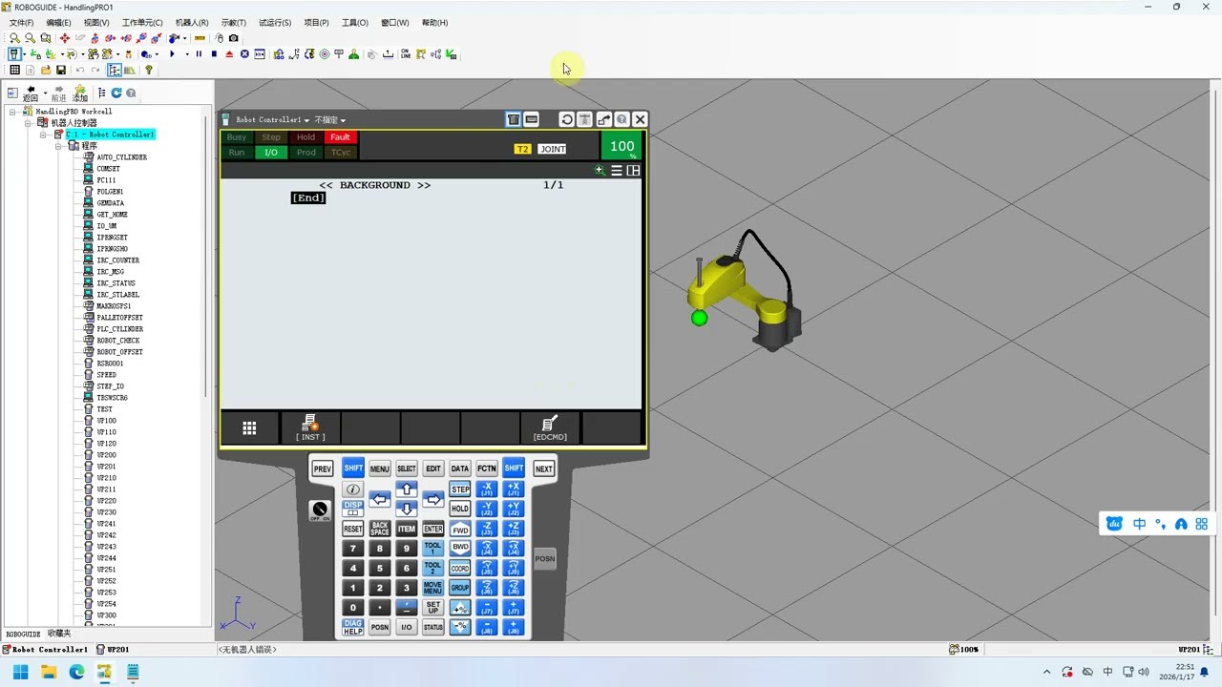Click the save disk toolbar icon

[61, 70]
